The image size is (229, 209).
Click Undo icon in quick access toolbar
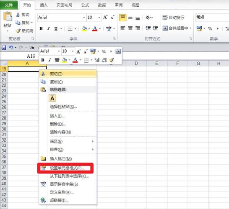tap(10, 48)
